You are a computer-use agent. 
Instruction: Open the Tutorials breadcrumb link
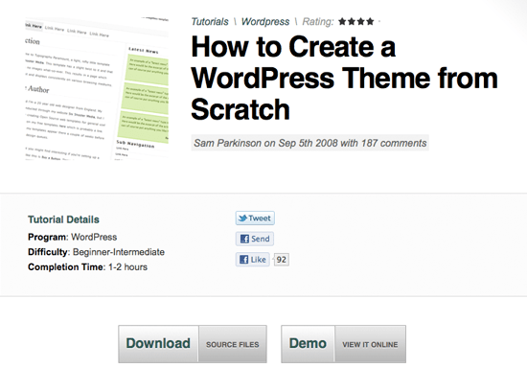pos(210,22)
